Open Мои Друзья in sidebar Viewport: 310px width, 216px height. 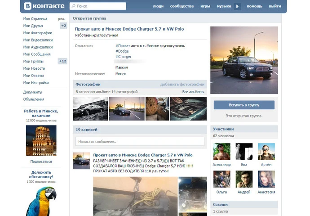33,26
